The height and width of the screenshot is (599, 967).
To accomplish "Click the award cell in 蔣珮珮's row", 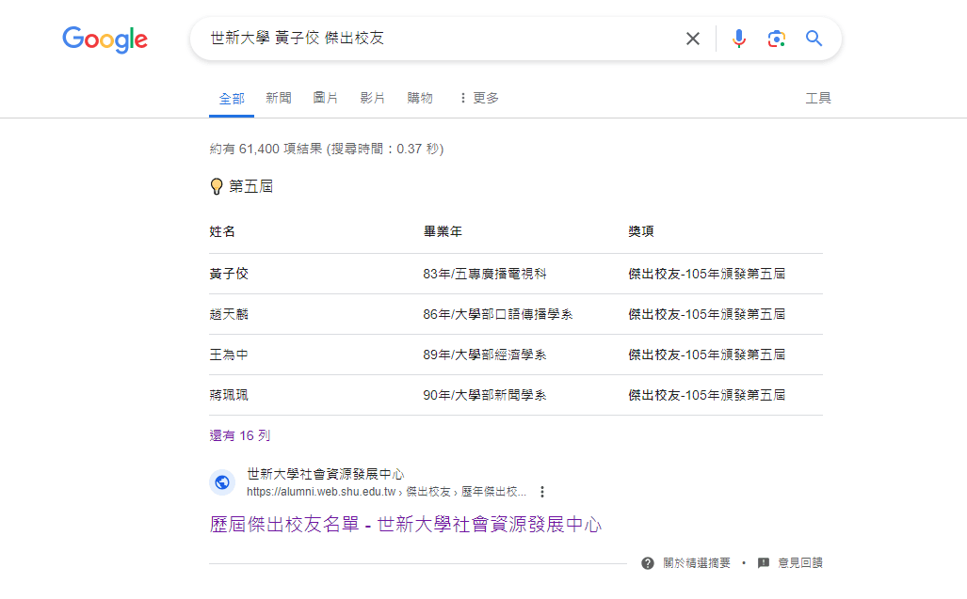I will (x=707, y=395).
